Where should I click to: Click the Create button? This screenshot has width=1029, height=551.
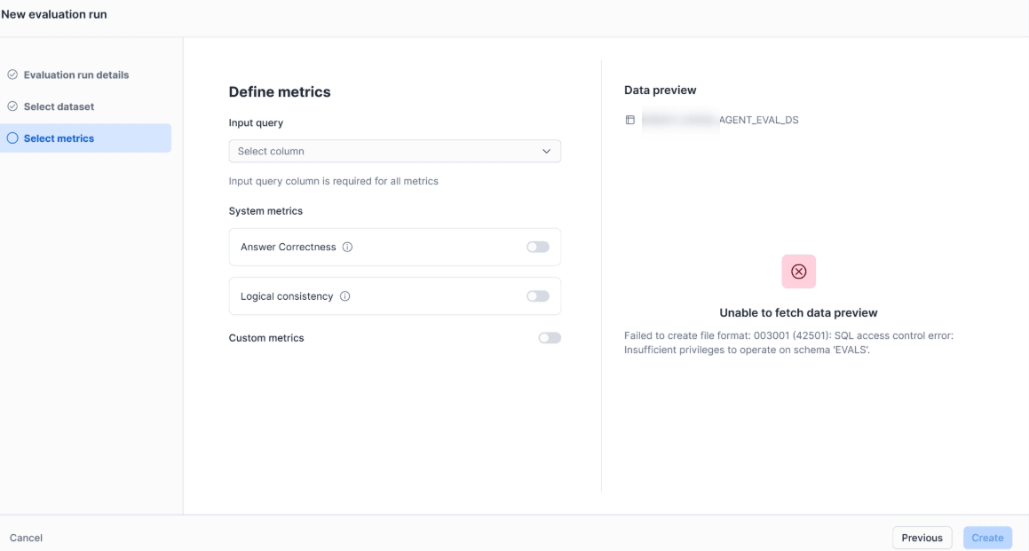coord(987,538)
